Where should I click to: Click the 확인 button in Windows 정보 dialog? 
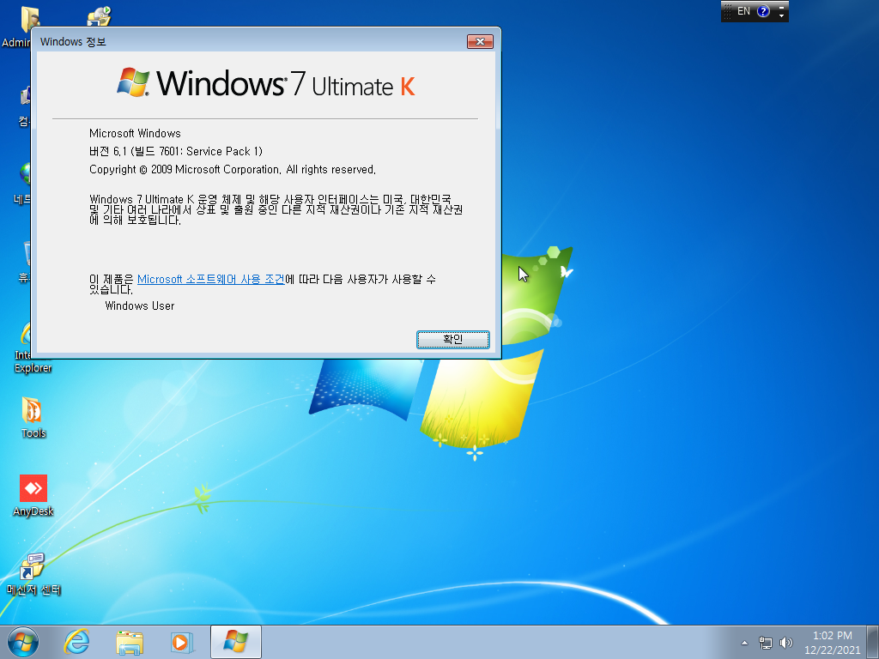tap(453, 339)
